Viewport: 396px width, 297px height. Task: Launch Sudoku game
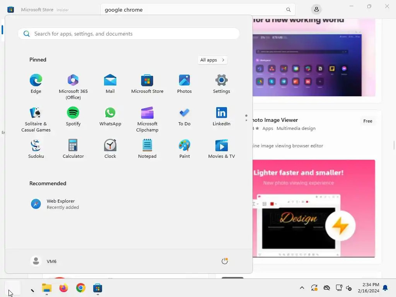(36, 149)
